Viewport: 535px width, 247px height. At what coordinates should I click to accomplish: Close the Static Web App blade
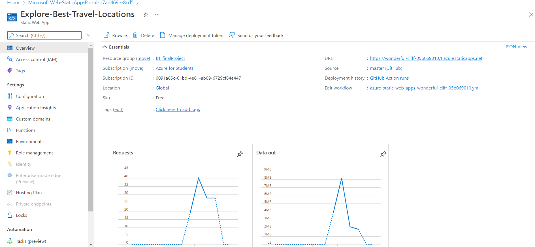coord(531,15)
